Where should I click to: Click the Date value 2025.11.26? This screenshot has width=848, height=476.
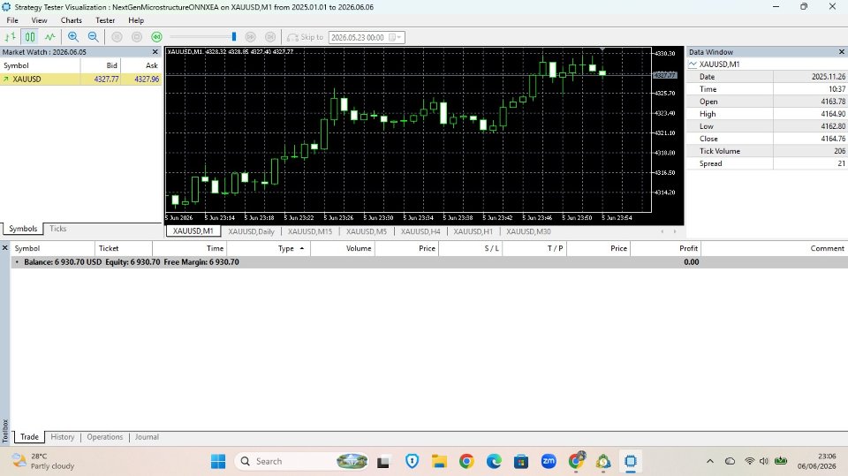[828, 77]
